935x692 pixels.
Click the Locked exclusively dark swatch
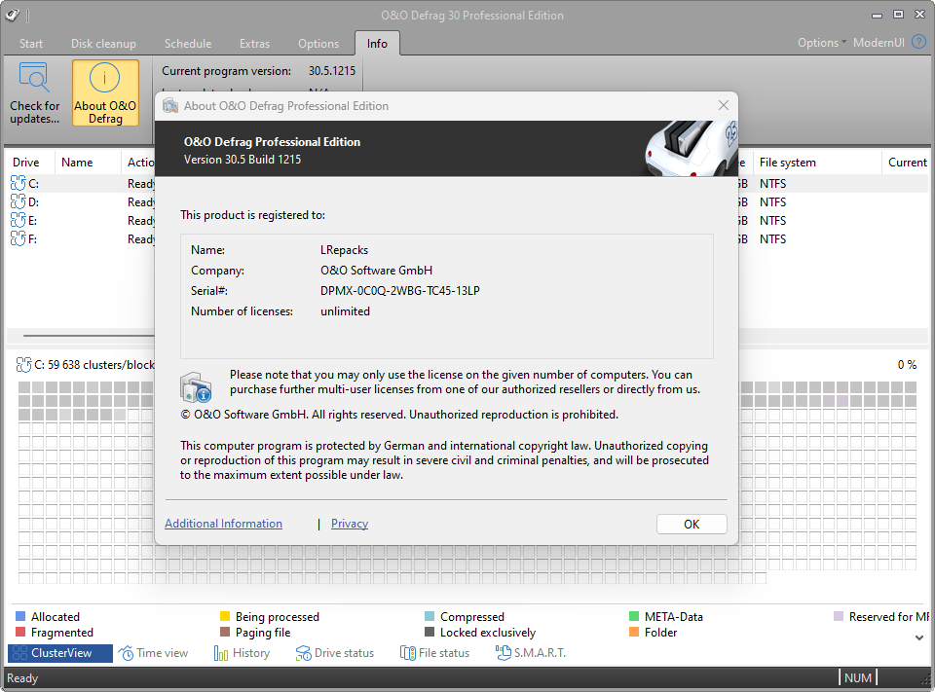pyautogui.click(x=430, y=632)
